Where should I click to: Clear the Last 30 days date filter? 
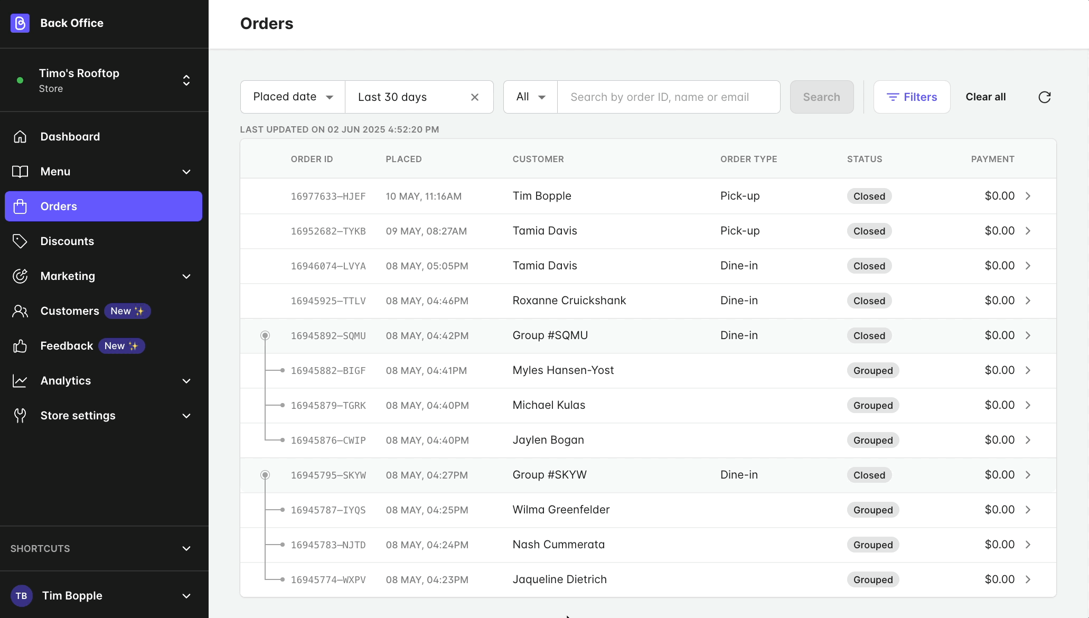coord(475,97)
